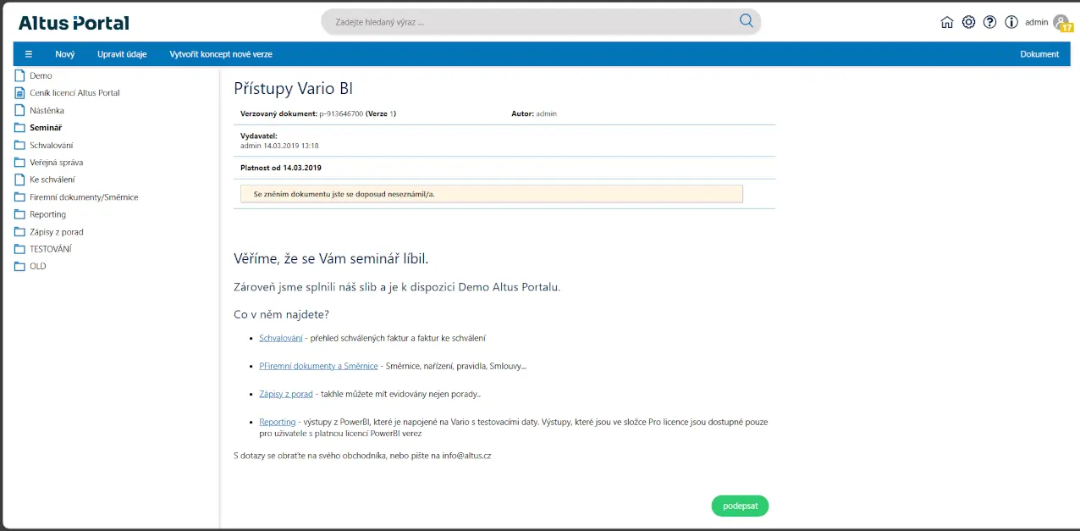Expand the TESTOVÁNÍ folder
The height and width of the screenshot is (531, 1080).
pos(50,249)
